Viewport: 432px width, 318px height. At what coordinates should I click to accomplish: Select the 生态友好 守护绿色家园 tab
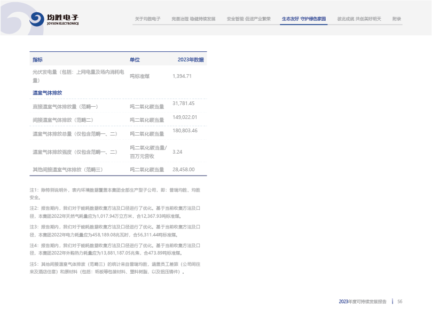click(x=304, y=19)
